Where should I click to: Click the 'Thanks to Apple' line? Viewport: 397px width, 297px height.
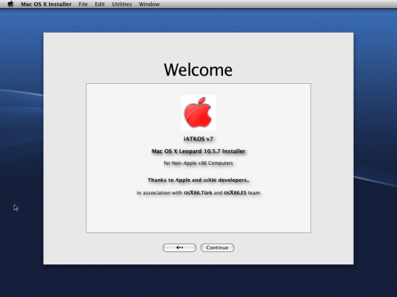tap(198, 180)
